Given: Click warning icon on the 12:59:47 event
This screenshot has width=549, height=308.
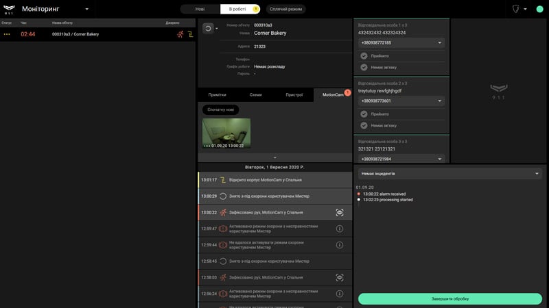Looking at the screenshot, I should 223,229.
